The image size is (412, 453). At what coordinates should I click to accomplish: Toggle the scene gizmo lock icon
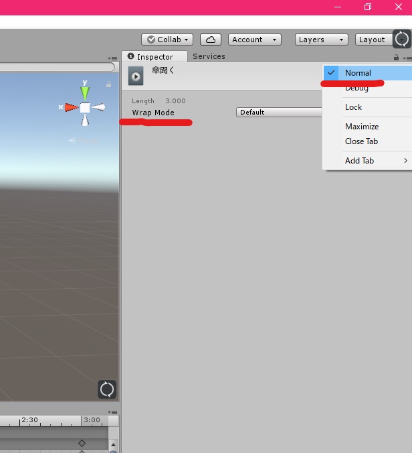tap(108, 84)
